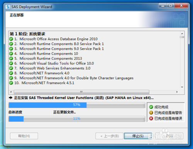Viewport: 193px width, 149px height.
Task: Click the 11% overall progress bar
Action: (77, 119)
